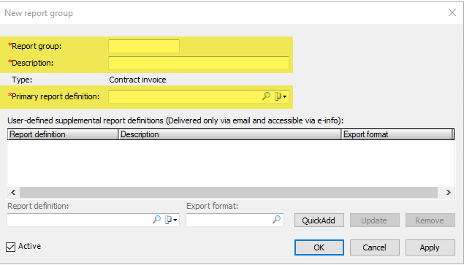Click the Primary report definition lookup magnifier
The image size is (464, 265).
tap(266, 96)
